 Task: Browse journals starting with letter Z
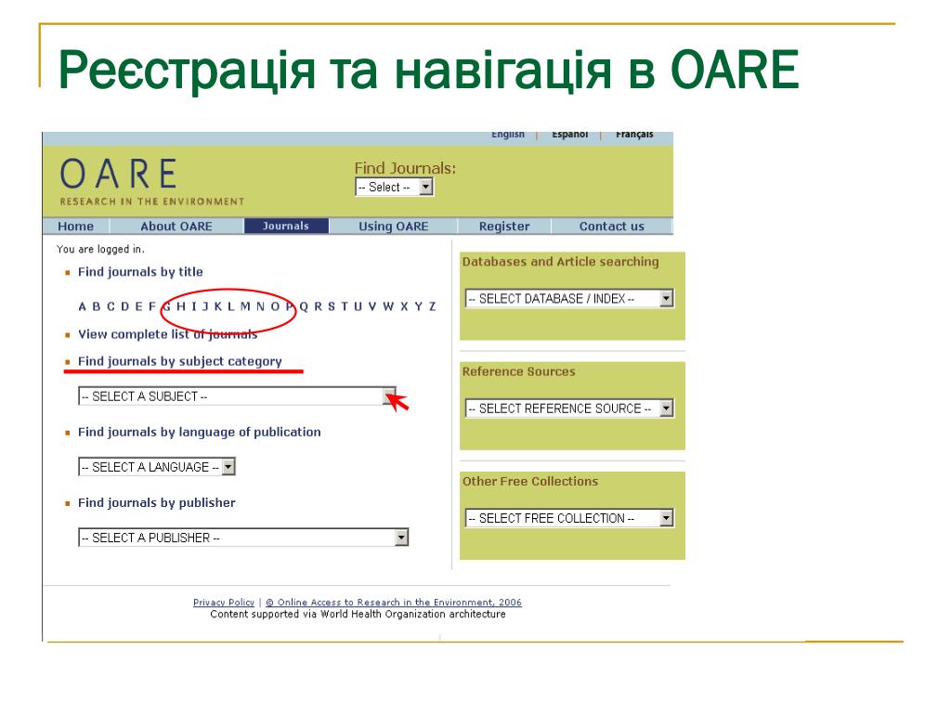pyautogui.click(x=432, y=306)
